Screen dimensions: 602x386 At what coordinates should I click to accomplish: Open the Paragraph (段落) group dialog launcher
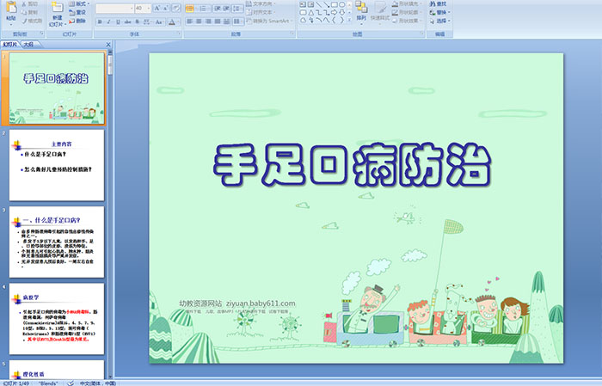tap(292, 34)
